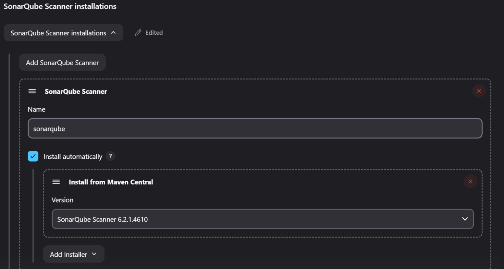Click the Version dropdown chevron arrow

pos(465,219)
